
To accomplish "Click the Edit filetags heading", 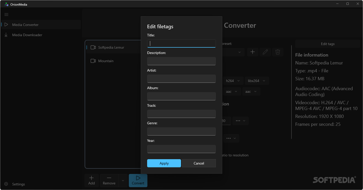I will (x=160, y=26).
